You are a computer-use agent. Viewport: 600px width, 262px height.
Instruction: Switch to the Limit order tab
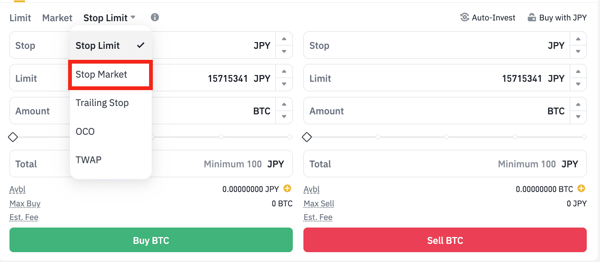point(20,18)
